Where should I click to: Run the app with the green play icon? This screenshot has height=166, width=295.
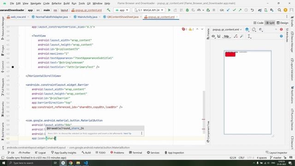coord(169,10)
